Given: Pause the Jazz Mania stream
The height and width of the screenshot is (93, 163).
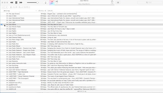Looking at the screenshot, I should click(x=16, y=3).
